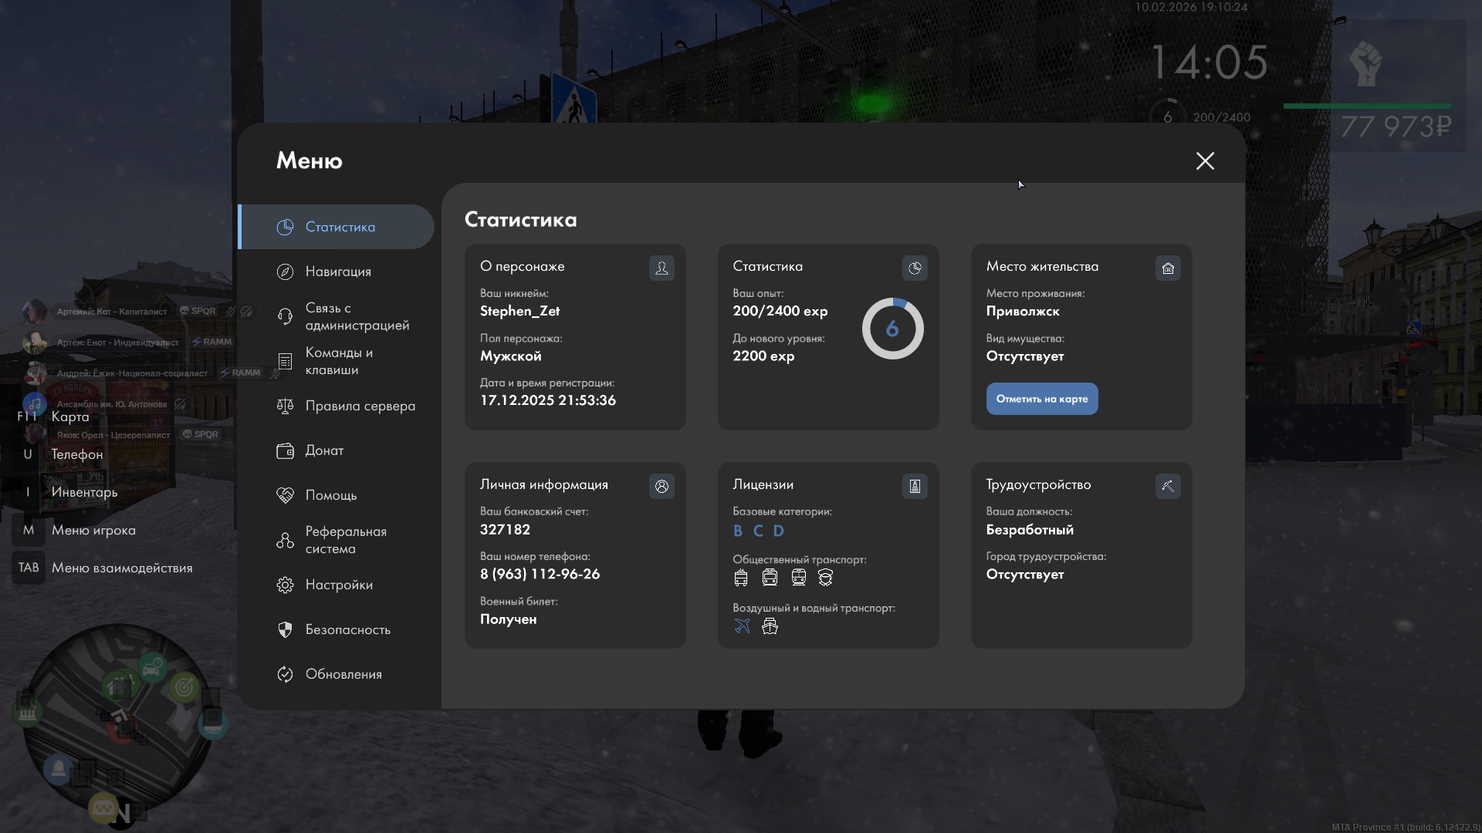Open Правила сервера section
Screen dimensions: 1482x833
pyautogui.click(x=360, y=406)
